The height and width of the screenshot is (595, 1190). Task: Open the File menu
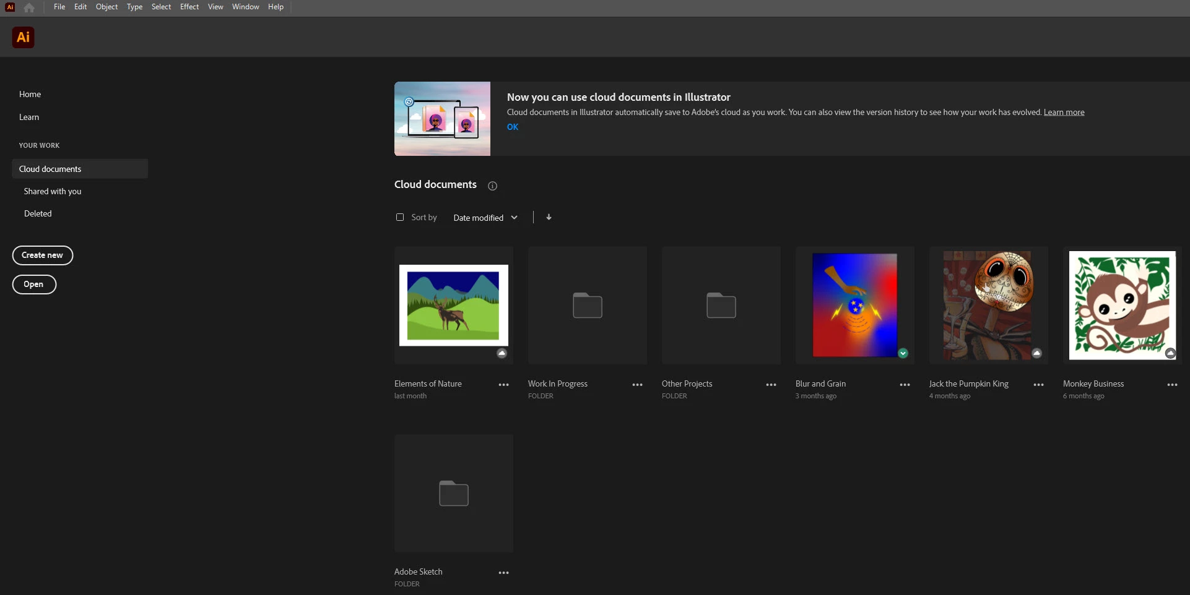tap(59, 7)
